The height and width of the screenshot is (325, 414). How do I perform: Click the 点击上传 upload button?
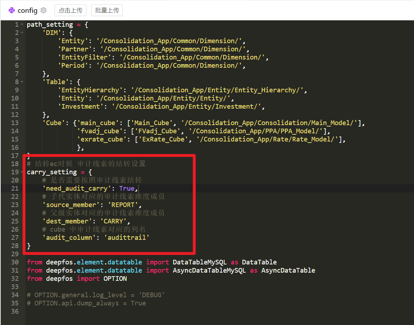click(70, 10)
